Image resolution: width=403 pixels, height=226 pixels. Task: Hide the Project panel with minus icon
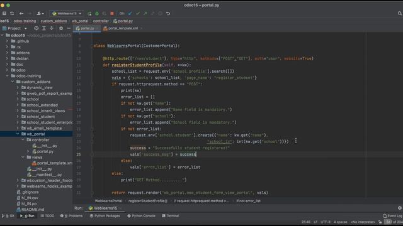click(x=69, y=28)
